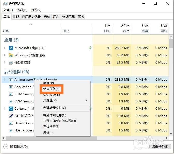Choose 创建转储文件(C) in context menu
The image size is (174, 154).
coord(55,108)
